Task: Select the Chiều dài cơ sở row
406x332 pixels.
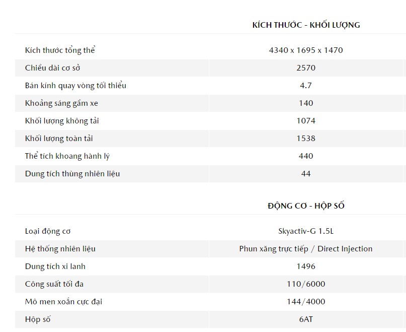Action: click(210, 68)
